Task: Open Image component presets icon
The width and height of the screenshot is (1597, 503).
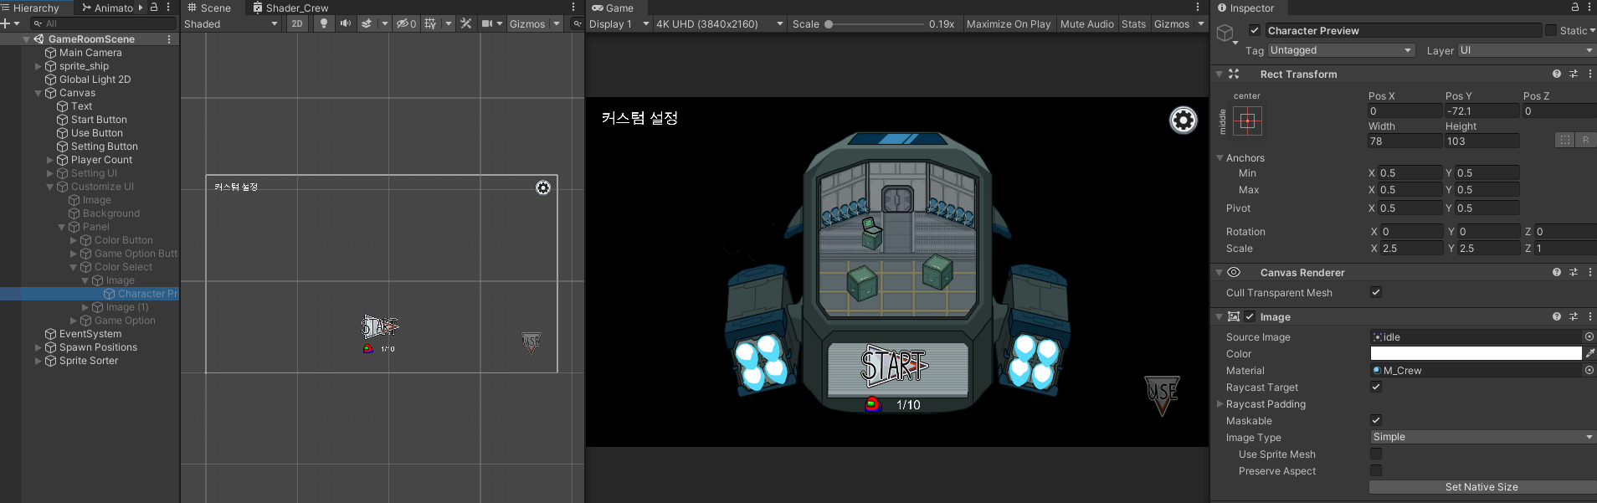Action: tap(1574, 316)
